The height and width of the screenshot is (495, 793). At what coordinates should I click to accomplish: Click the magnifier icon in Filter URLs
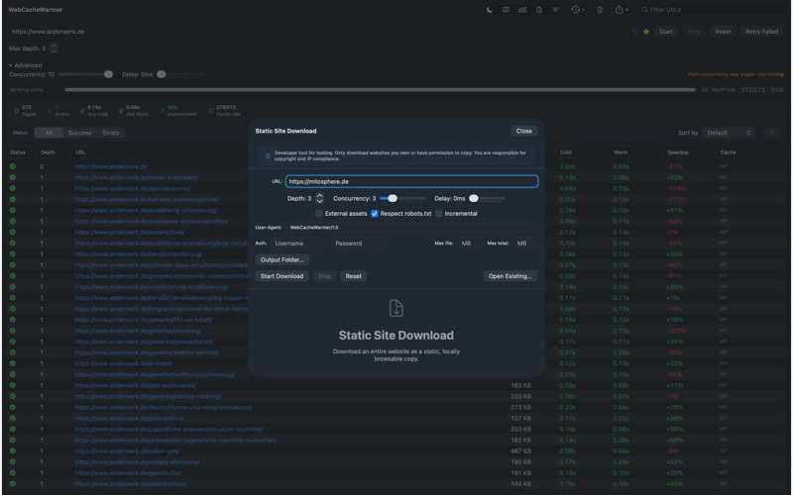(645, 10)
